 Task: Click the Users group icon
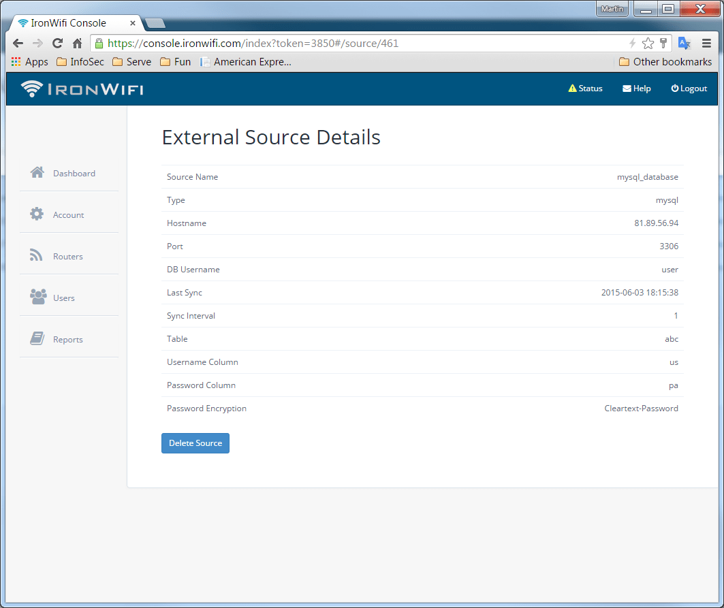click(38, 297)
